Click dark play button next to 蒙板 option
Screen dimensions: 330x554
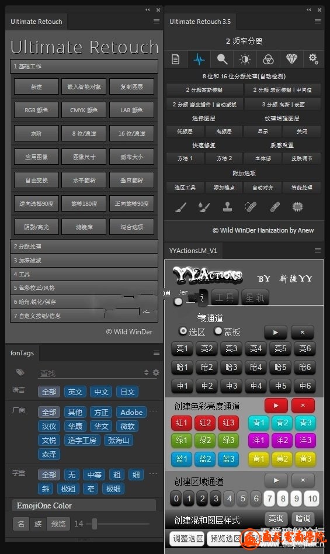click(276, 332)
